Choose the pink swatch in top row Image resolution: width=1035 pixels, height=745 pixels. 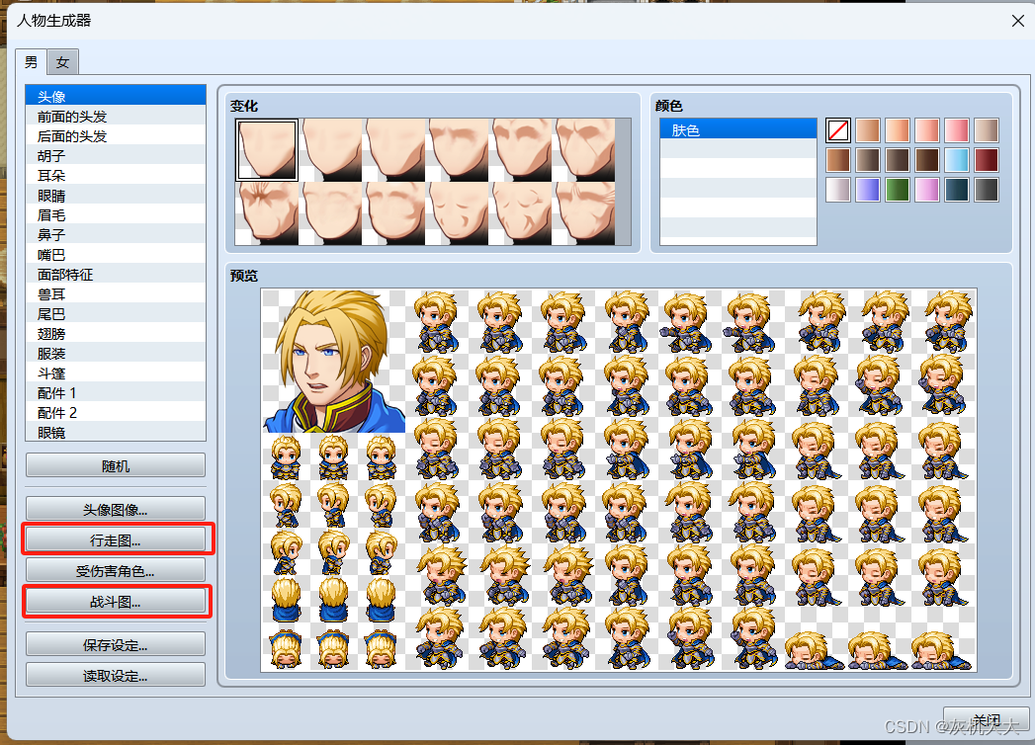[957, 130]
